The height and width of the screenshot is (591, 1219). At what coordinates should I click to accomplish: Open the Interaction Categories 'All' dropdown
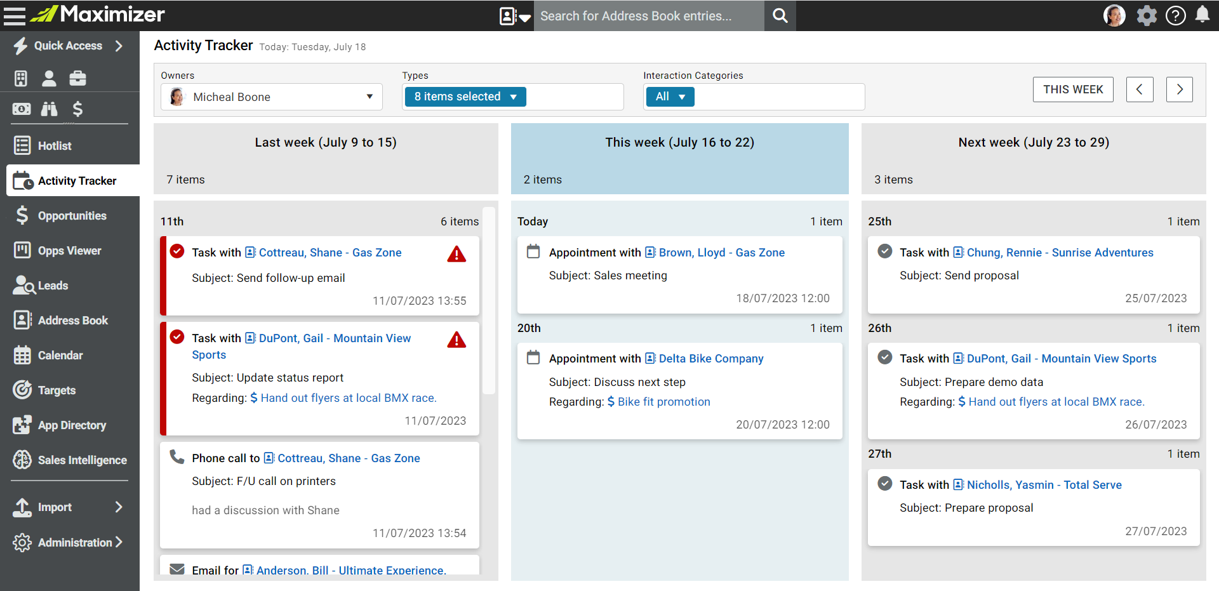point(670,96)
